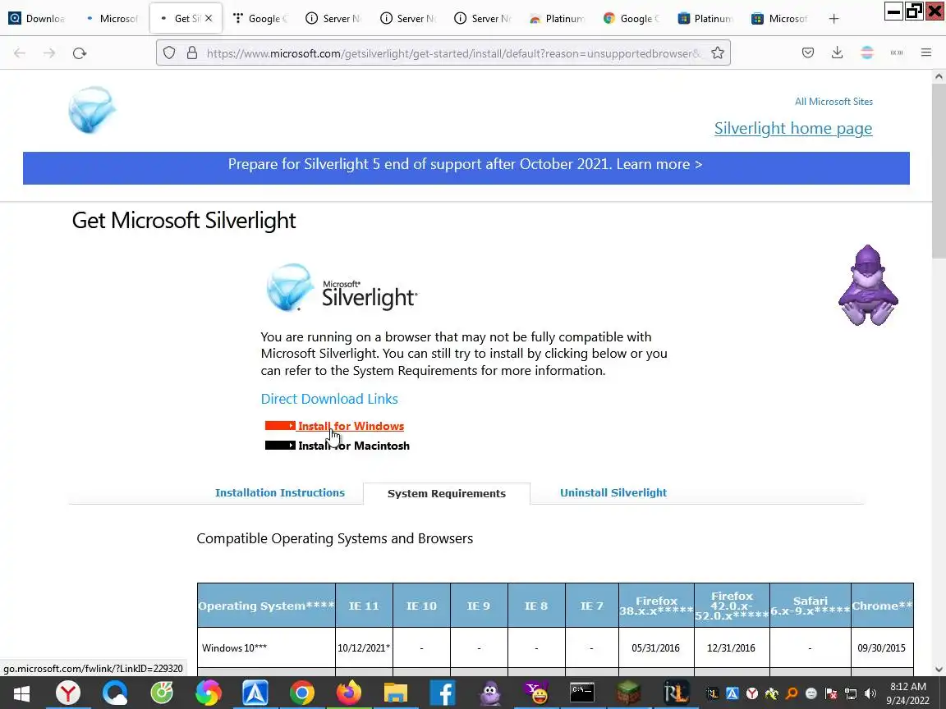This screenshot has width=946, height=709.
Task: Switch to the Downloa tab
Action: pyautogui.click(x=38, y=19)
